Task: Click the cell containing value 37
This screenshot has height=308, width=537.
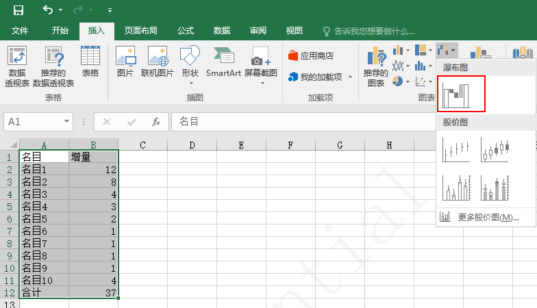Action: click(x=93, y=293)
